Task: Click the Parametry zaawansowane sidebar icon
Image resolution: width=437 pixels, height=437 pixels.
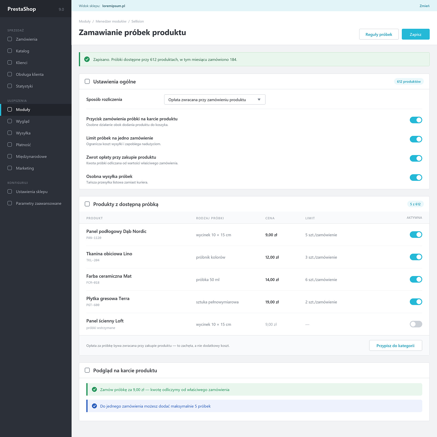Action: click(10, 203)
